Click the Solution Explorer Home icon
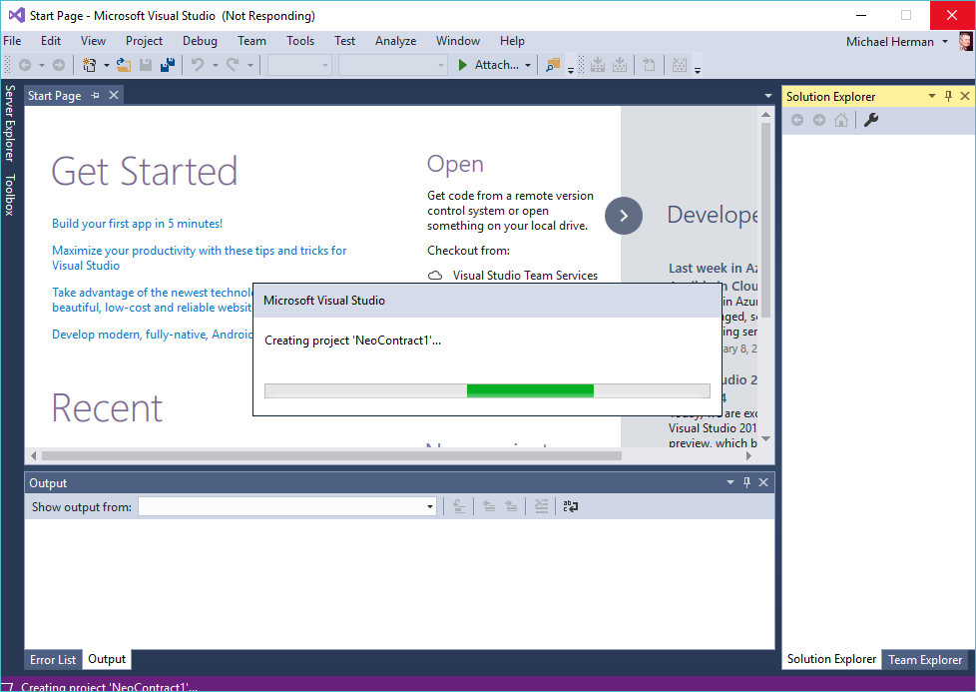Image resolution: width=976 pixels, height=692 pixels. coord(841,120)
